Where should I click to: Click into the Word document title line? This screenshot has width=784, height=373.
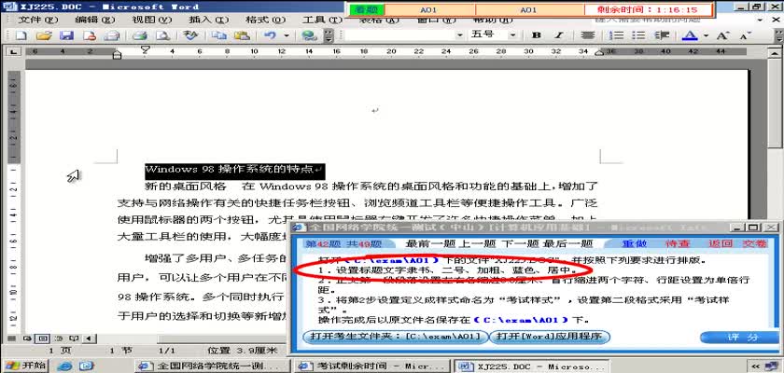click(x=229, y=170)
